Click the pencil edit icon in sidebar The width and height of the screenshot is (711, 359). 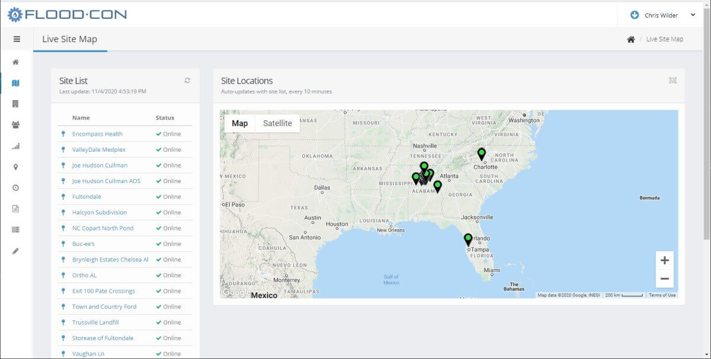click(16, 251)
